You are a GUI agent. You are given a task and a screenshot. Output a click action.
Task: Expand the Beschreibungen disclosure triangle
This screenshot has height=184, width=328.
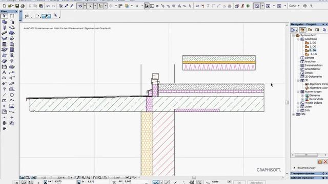click(294, 168)
